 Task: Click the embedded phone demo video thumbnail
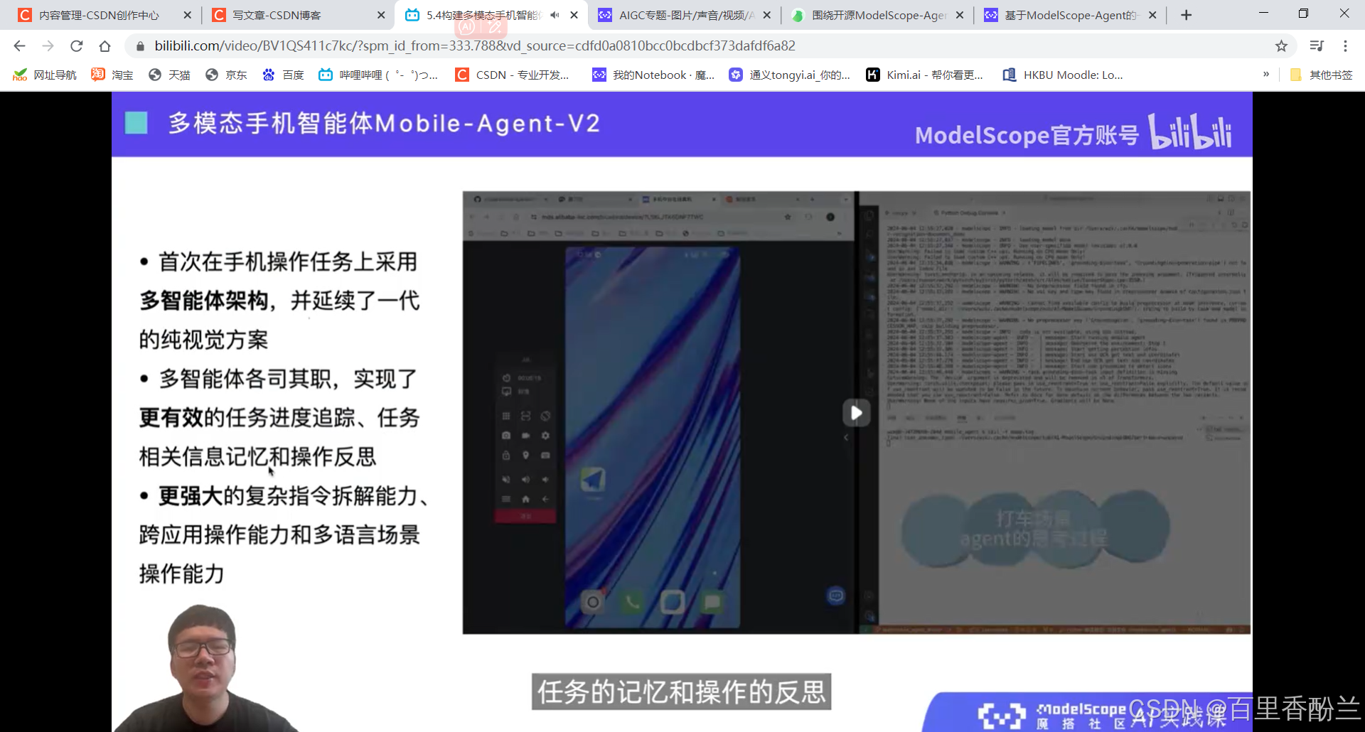click(652, 437)
